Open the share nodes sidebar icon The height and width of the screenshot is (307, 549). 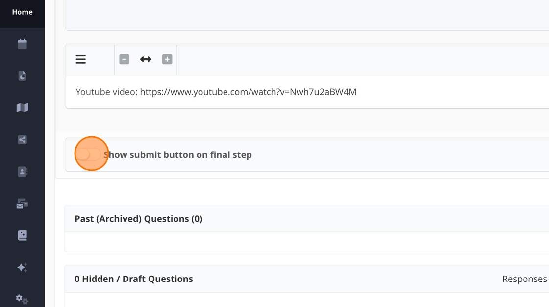[x=22, y=140]
